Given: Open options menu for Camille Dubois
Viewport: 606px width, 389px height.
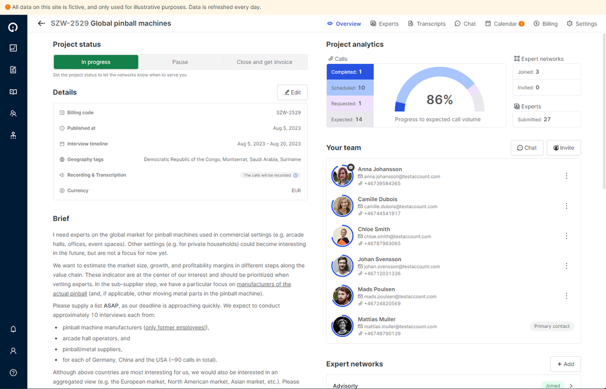Looking at the screenshot, I should pyautogui.click(x=566, y=206).
